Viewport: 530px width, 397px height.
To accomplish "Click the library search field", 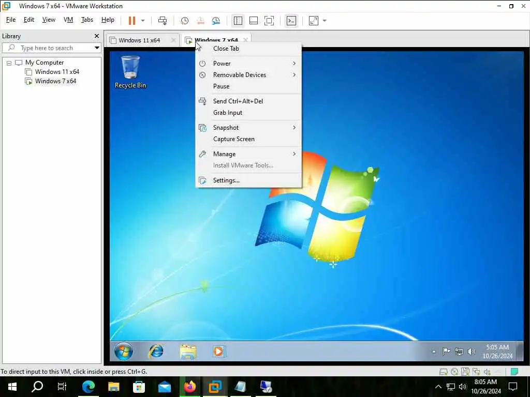I will 51,48.
